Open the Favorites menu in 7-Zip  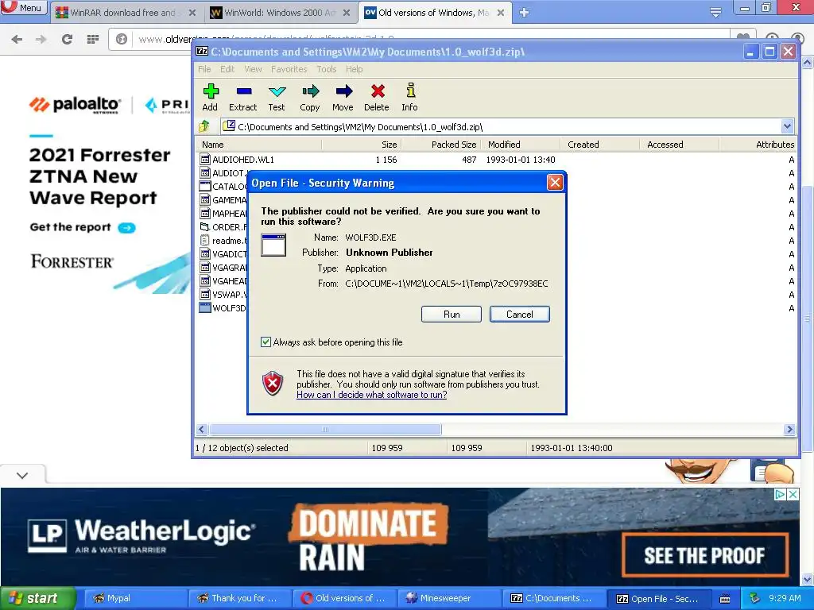pos(289,69)
